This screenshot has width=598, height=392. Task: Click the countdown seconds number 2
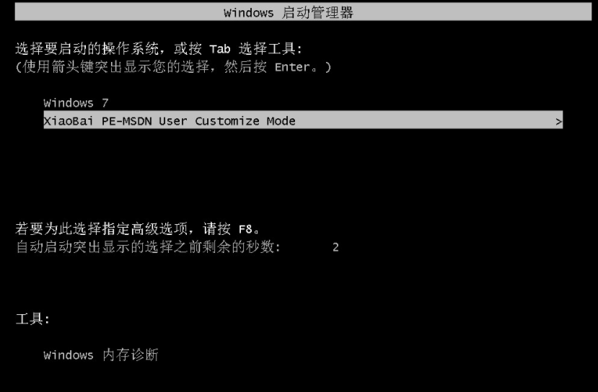click(335, 247)
